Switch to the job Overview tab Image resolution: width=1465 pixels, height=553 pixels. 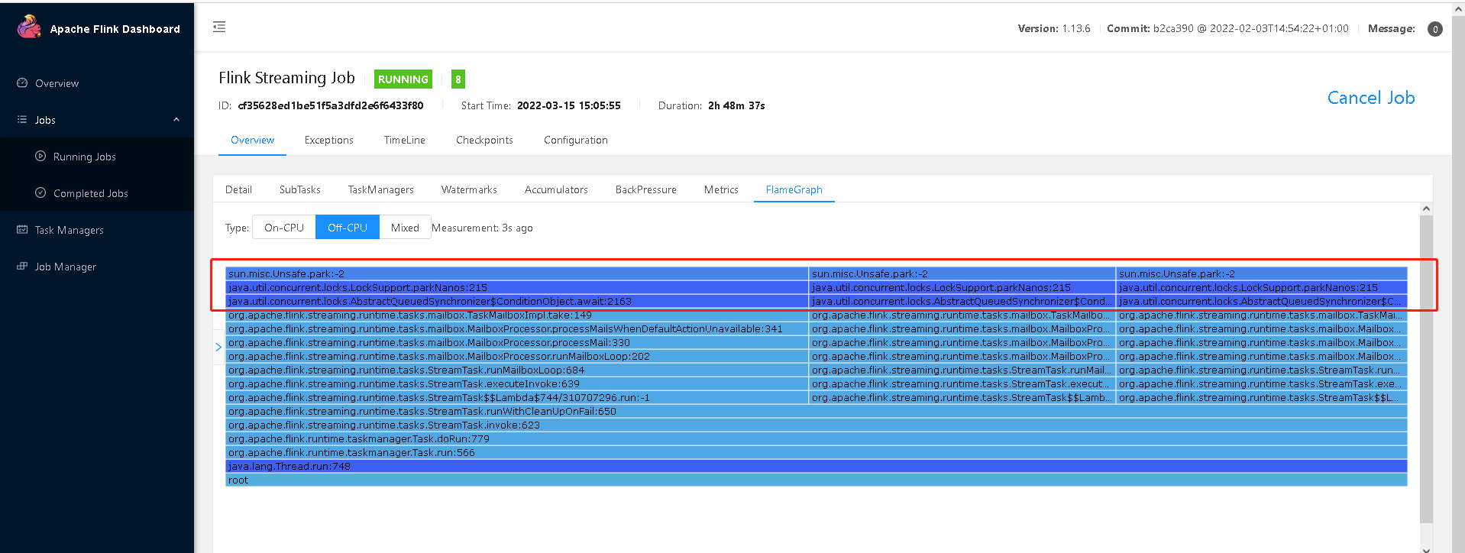[252, 141]
